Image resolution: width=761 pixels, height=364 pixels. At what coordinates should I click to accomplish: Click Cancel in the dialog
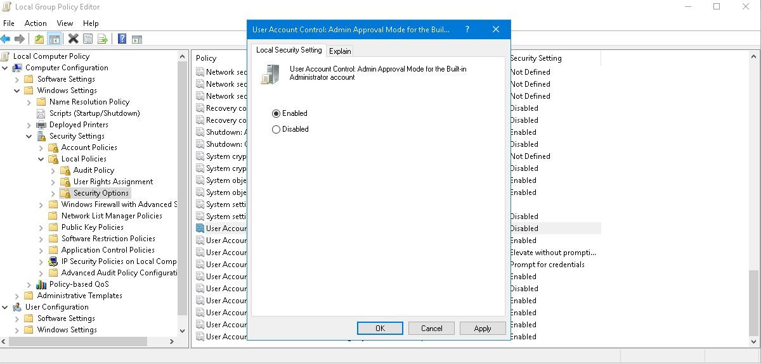coord(431,328)
